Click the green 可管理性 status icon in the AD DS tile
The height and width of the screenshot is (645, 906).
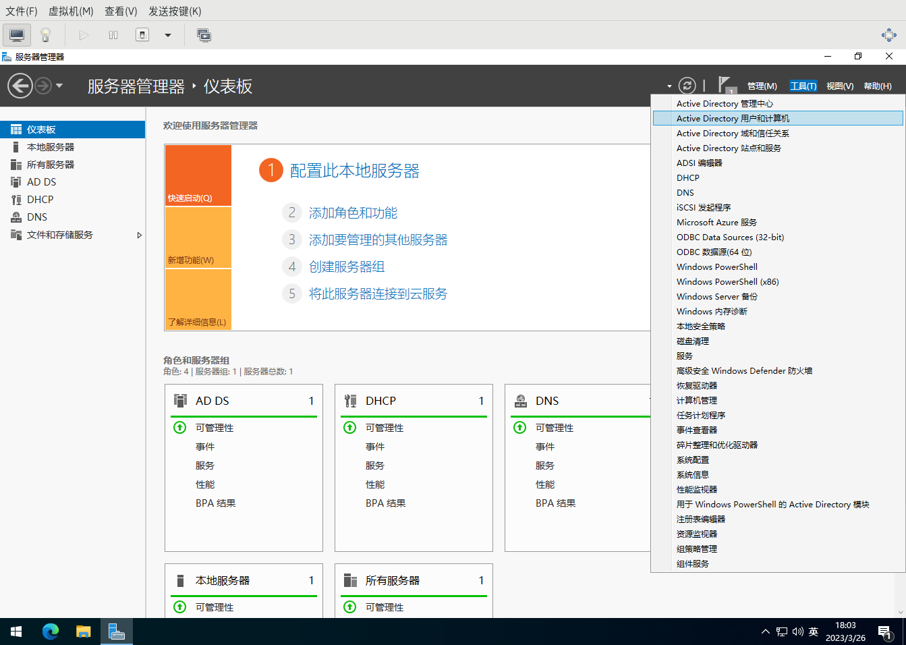179,428
